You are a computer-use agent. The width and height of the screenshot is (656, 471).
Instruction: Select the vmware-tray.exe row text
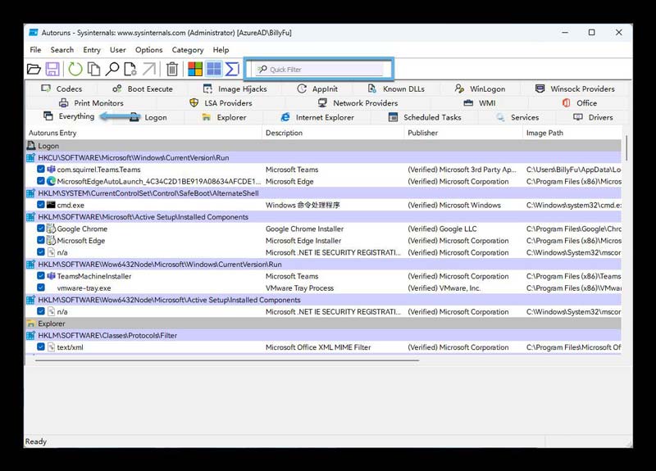click(84, 288)
